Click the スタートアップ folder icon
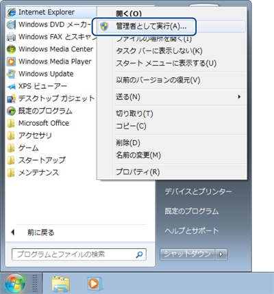Image resolution: width=274 pixels, height=294 pixels. tap(11, 160)
